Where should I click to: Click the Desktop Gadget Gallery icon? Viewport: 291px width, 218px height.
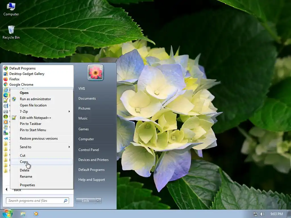click(x=6, y=74)
